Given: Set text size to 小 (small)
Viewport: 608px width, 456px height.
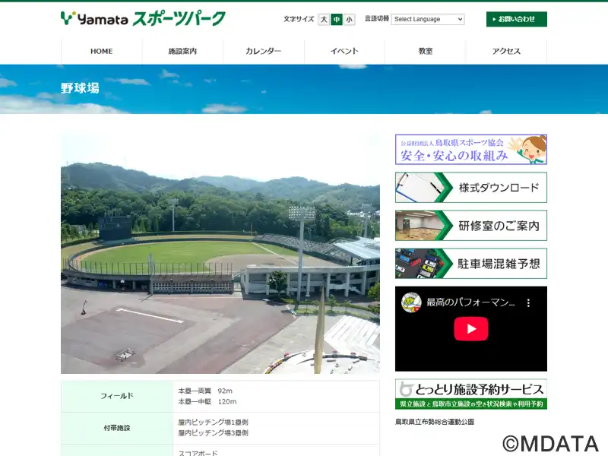Looking at the screenshot, I should (349, 20).
